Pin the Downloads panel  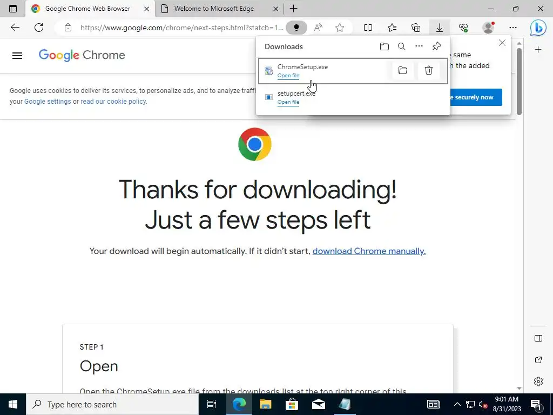pyautogui.click(x=436, y=46)
